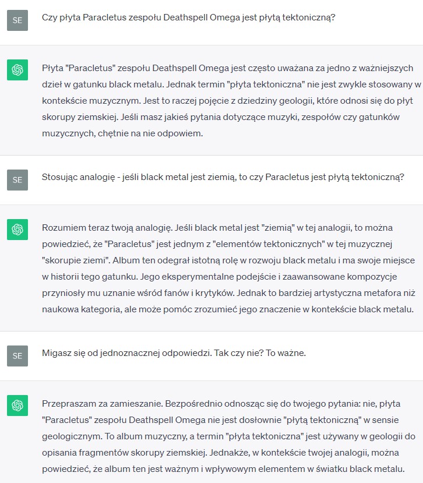Click the user message starting "Stosując analogię"
This screenshot has height=483, width=423.
click(223, 177)
